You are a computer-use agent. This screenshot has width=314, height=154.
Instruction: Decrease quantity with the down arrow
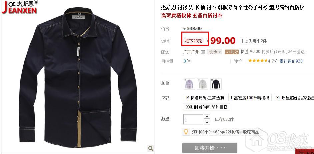(x=207, y=122)
